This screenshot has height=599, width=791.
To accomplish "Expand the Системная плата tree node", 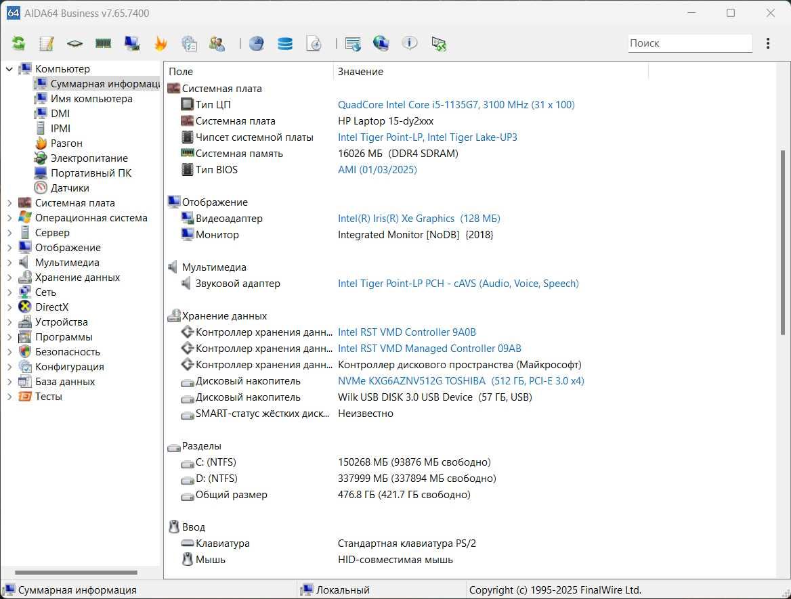I will click(9, 203).
